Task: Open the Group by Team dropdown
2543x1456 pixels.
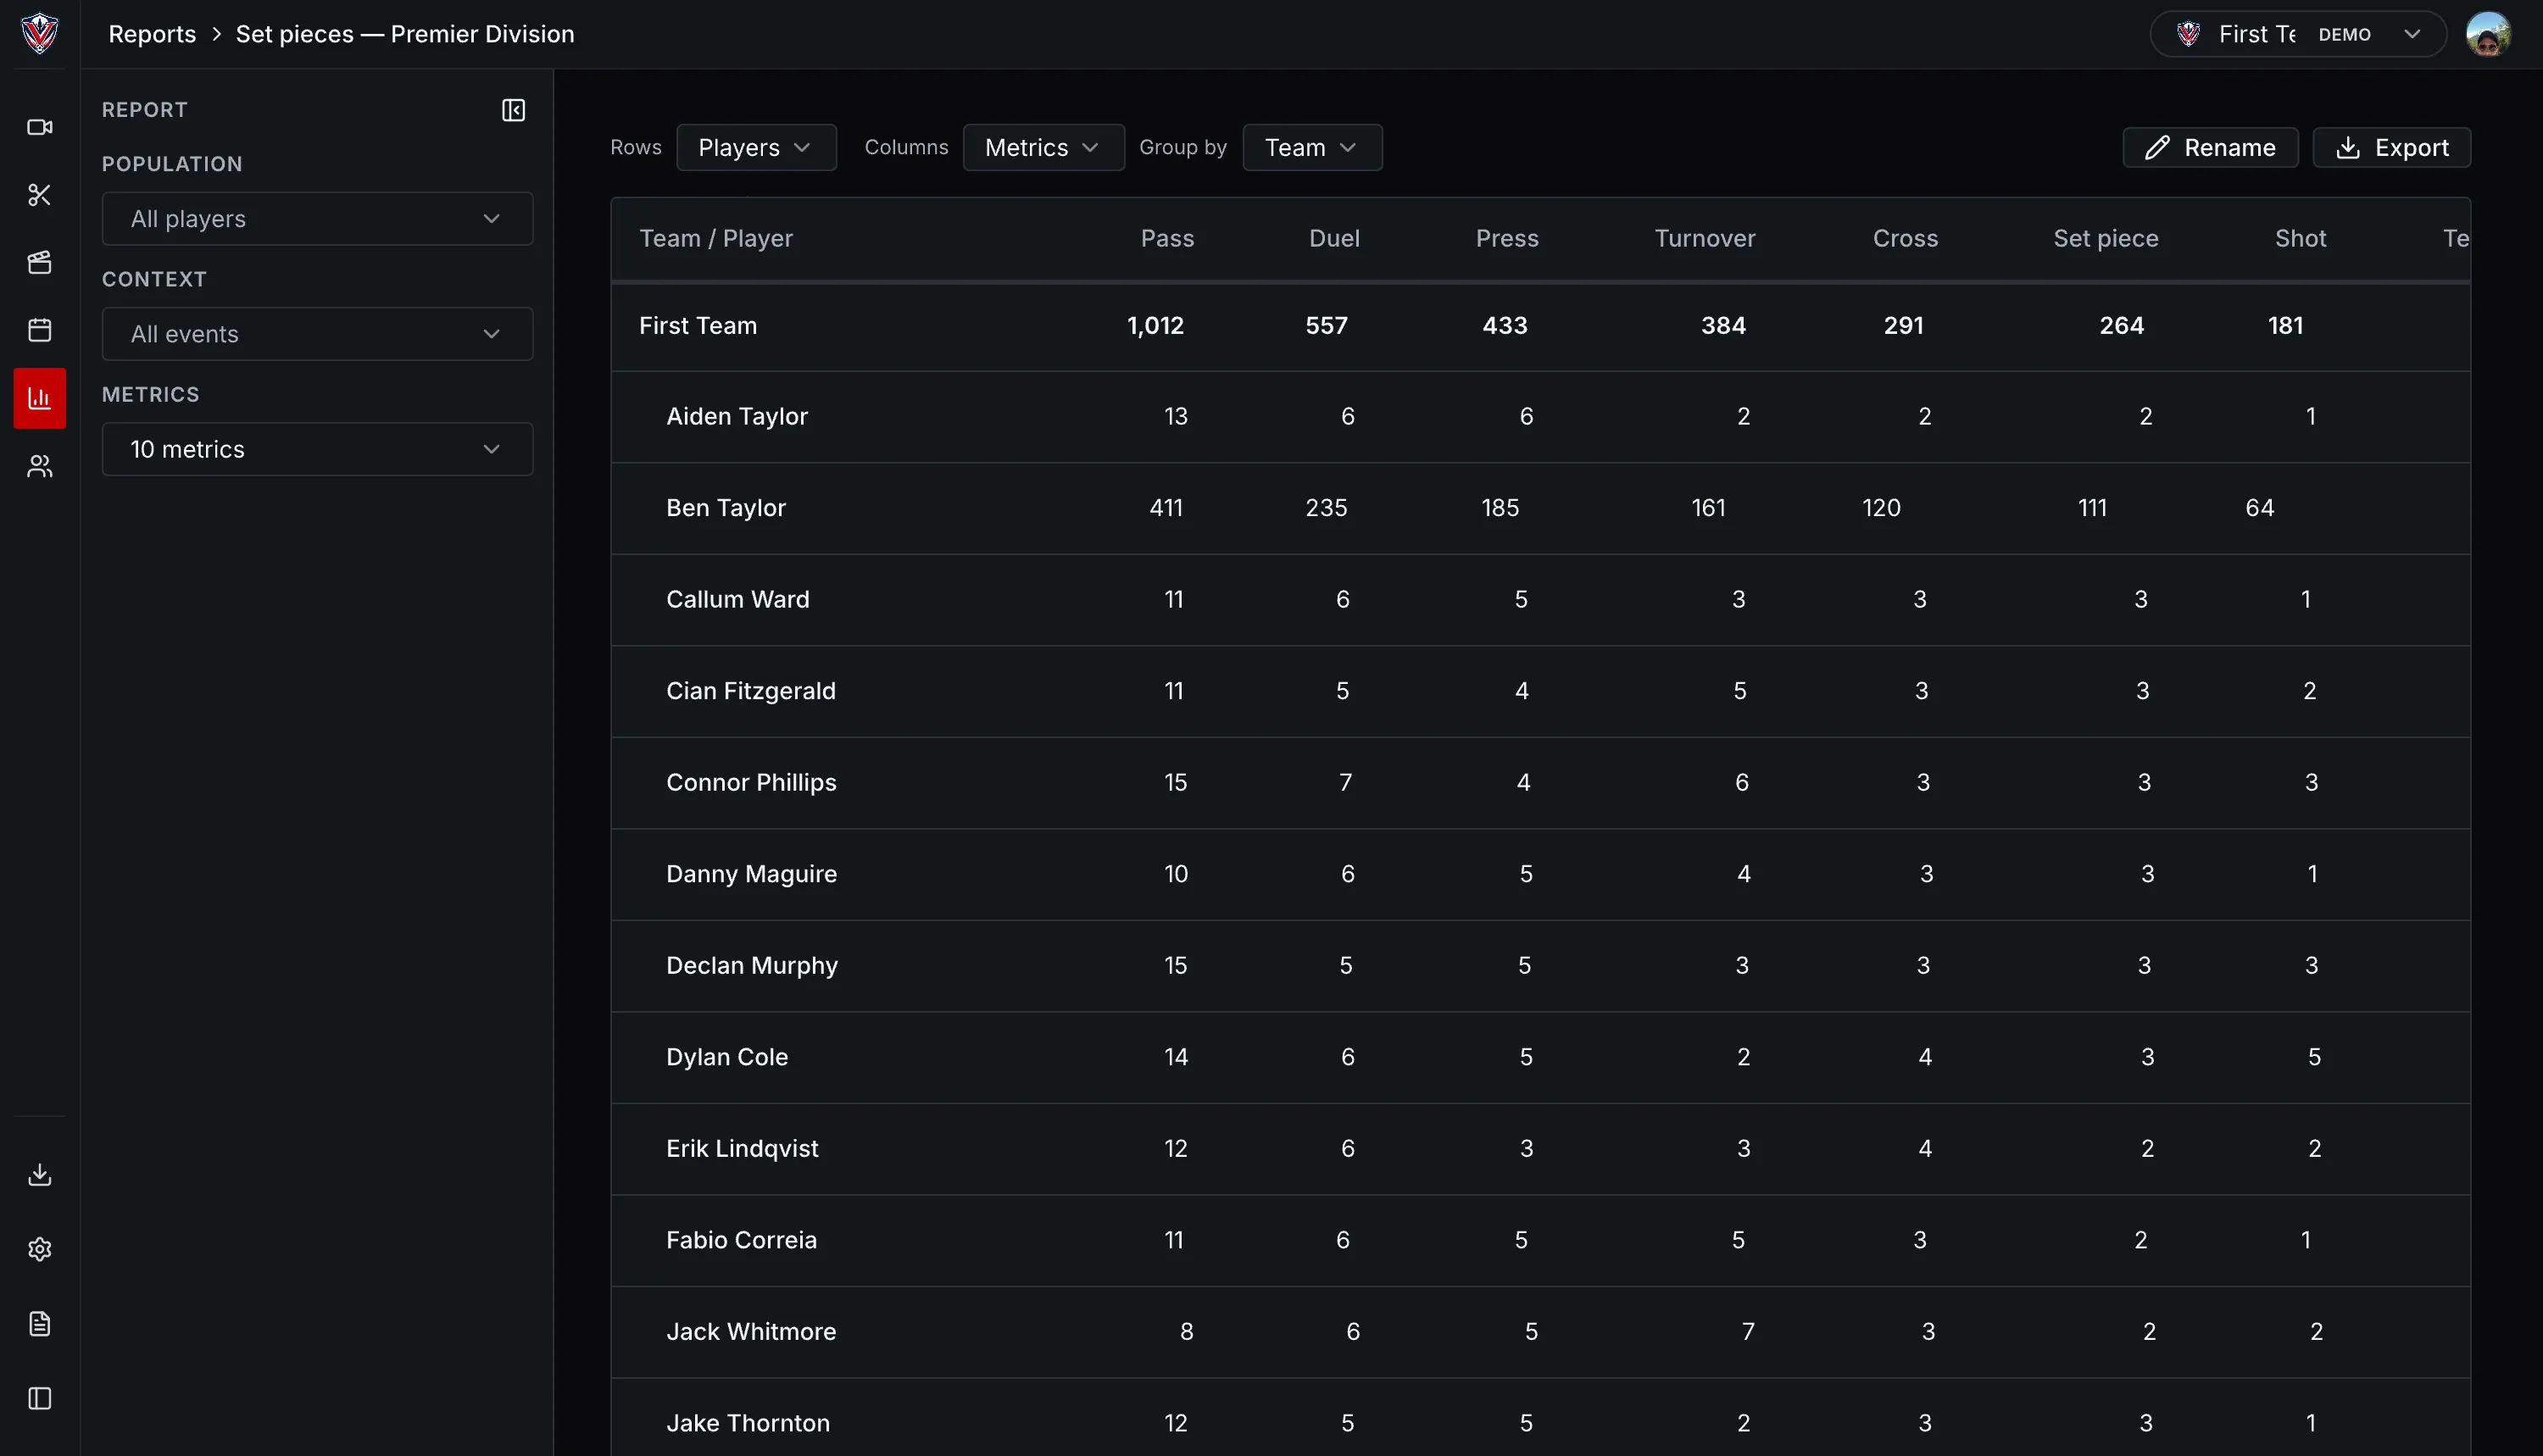Action: pyautogui.click(x=1312, y=147)
